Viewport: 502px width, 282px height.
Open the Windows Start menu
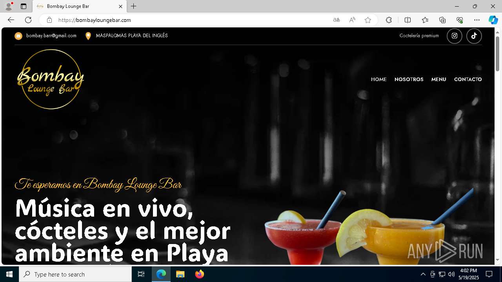pyautogui.click(x=9, y=274)
